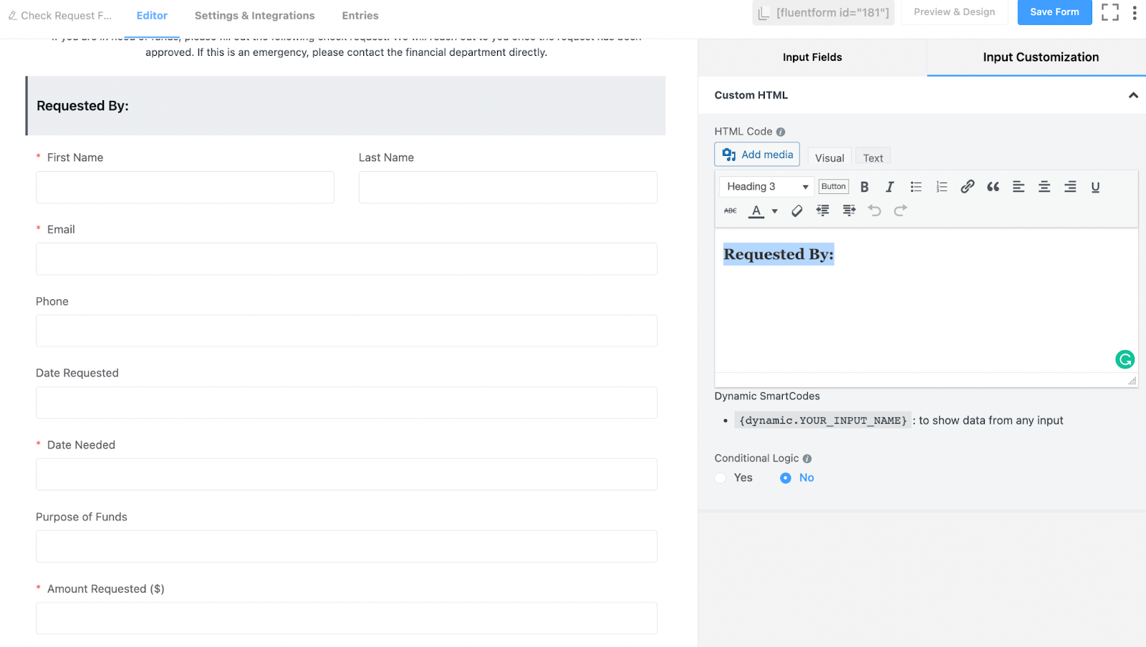Image resolution: width=1146 pixels, height=647 pixels.
Task: Switch the editor to Visual mode
Action: tap(829, 157)
